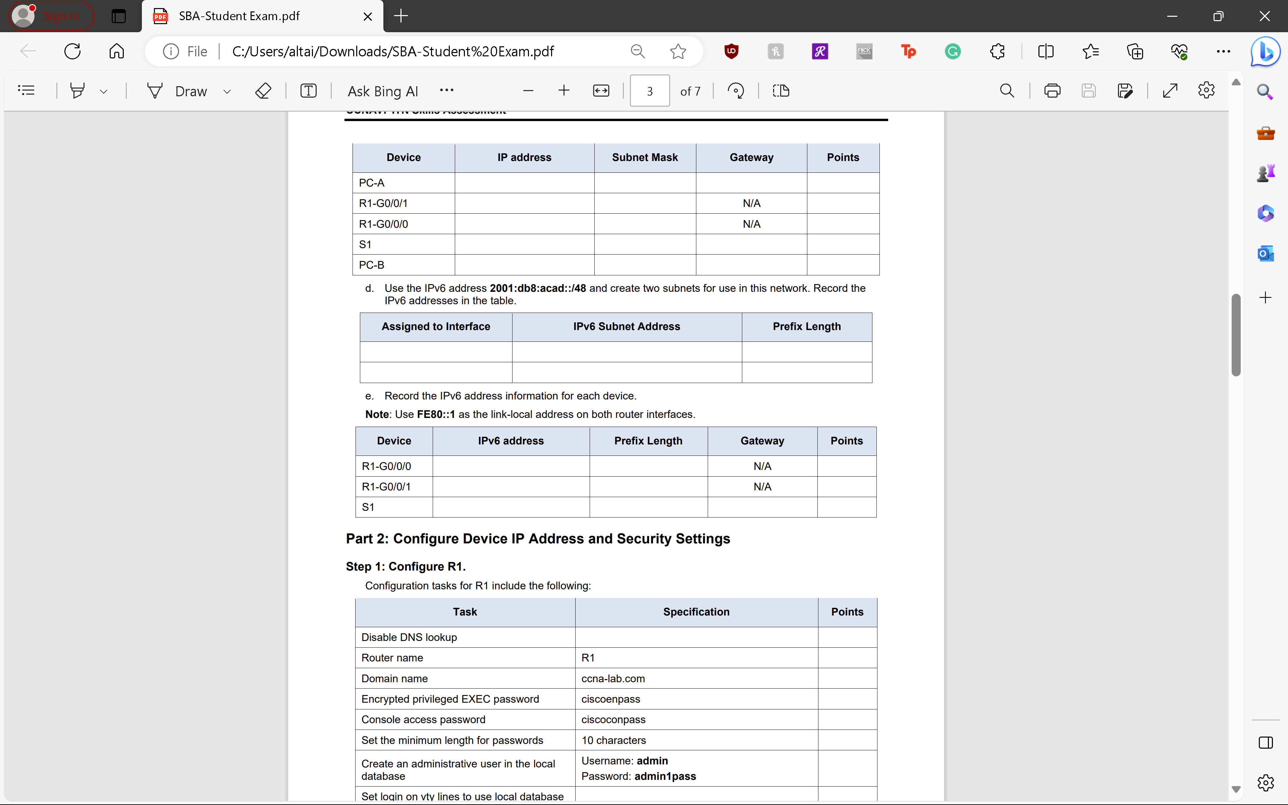Open a new browser tab
1288x805 pixels.
[x=401, y=16]
